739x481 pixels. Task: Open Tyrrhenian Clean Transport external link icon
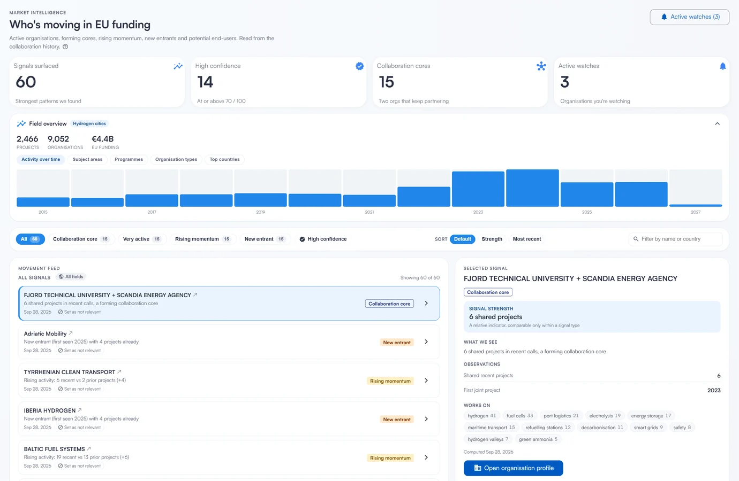click(x=119, y=371)
